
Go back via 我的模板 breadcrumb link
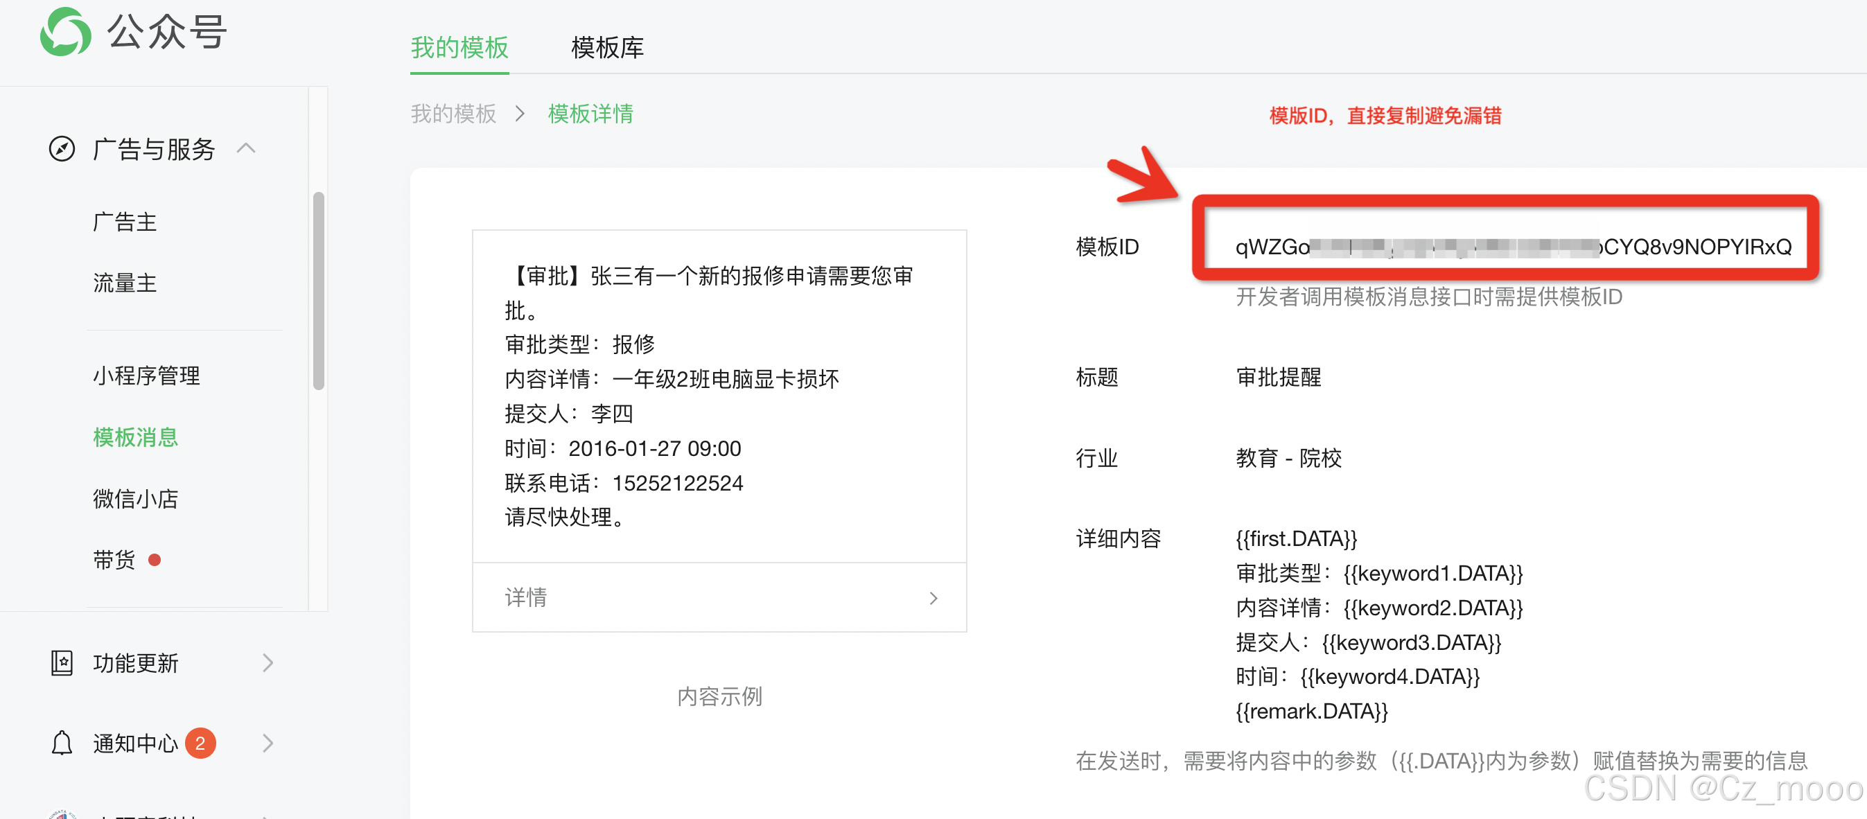[x=453, y=114]
